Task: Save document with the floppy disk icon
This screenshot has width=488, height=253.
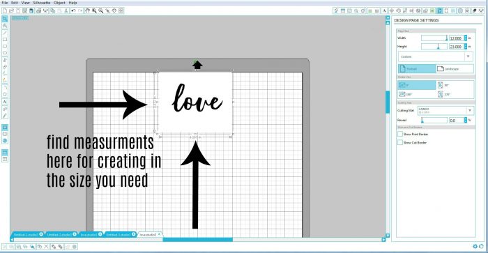Action: (31, 10)
